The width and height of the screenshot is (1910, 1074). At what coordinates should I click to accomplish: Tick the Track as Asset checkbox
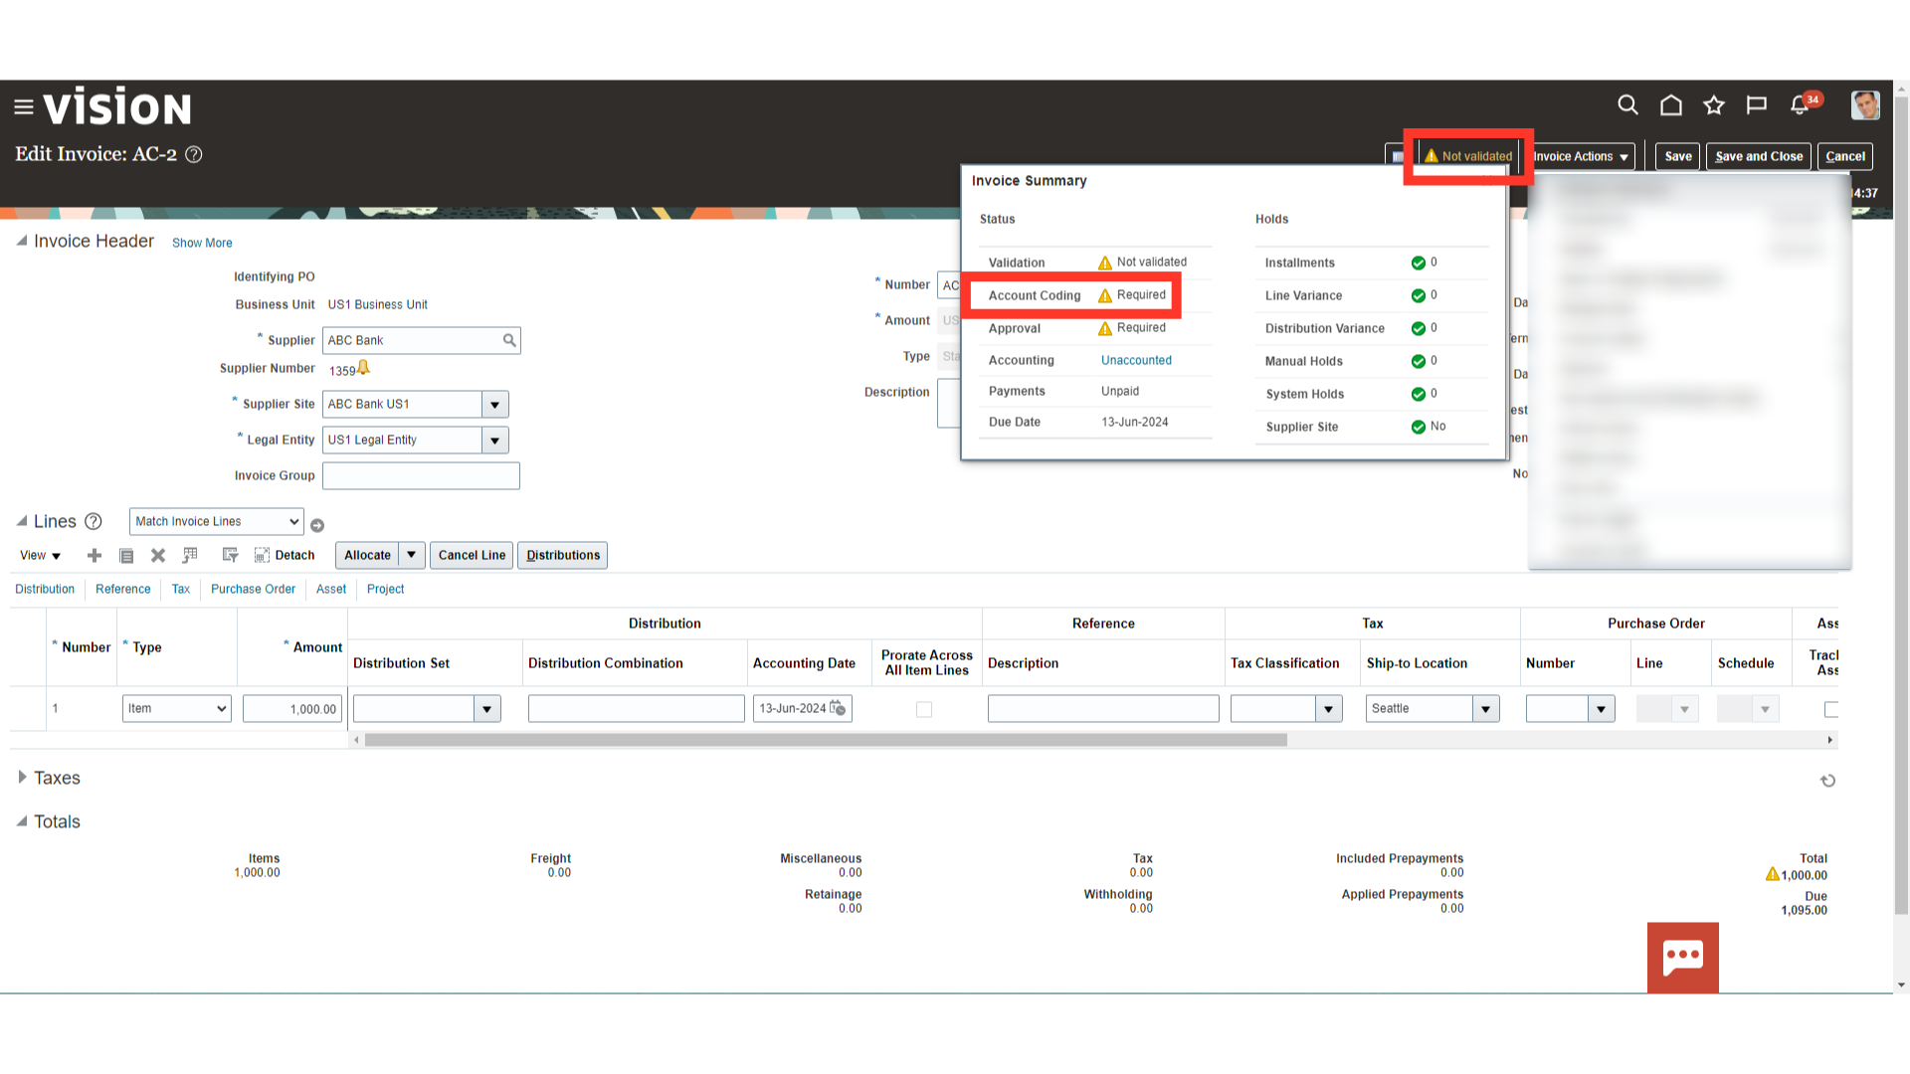click(1831, 709)
